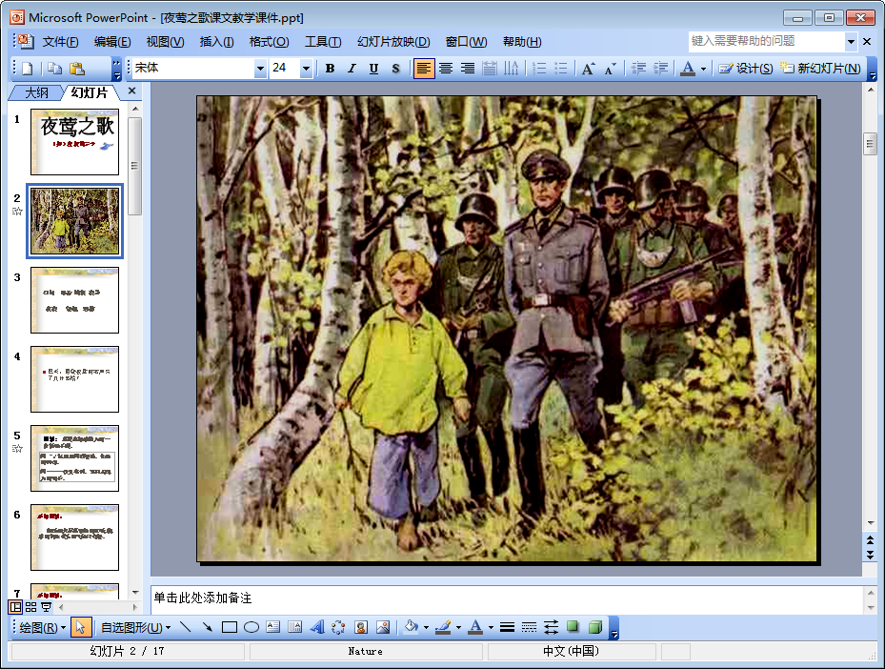Screen dimensions: 885x669
Task: Open the 工具(T) menu
Action: click(x=323, y=42)
